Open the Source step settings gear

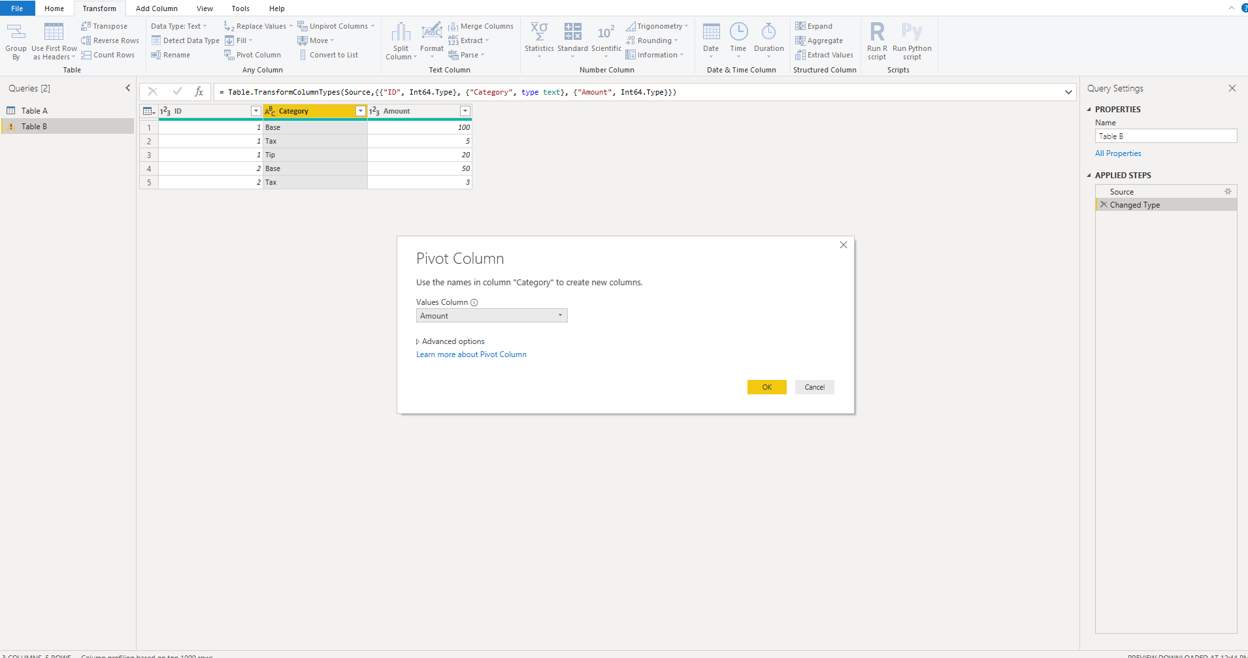pyautogui.click(x=1228, y=191)
